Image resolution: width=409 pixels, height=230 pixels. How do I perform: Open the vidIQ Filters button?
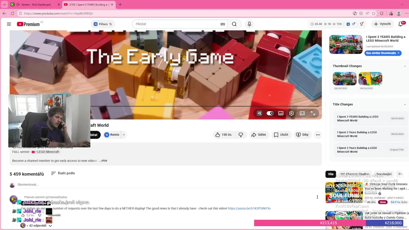click(x=103, y=24)
